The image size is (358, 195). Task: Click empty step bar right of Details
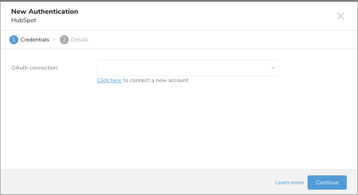tap(223, 40)
